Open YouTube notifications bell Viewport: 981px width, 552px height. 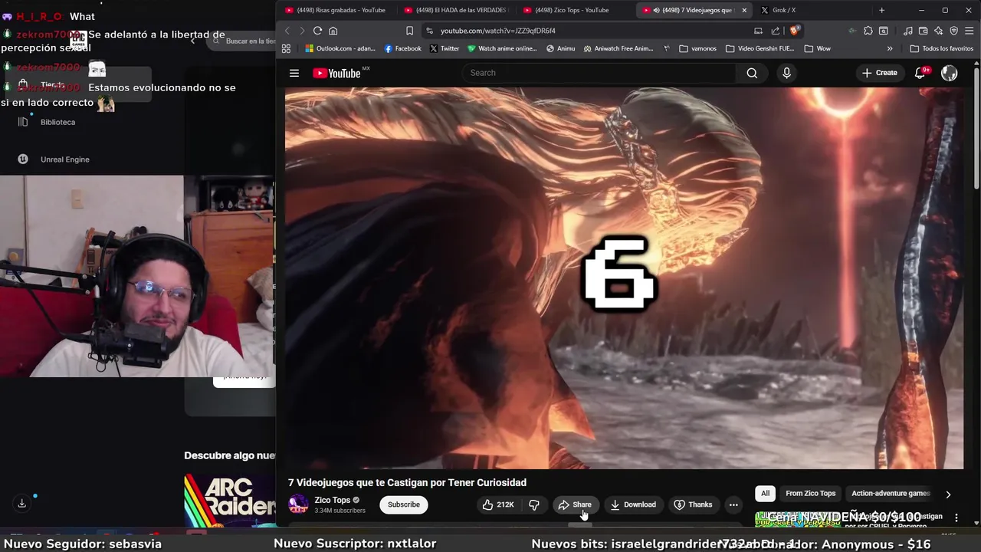(920, 73)
